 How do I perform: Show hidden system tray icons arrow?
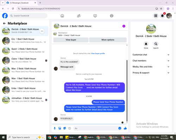147,137
